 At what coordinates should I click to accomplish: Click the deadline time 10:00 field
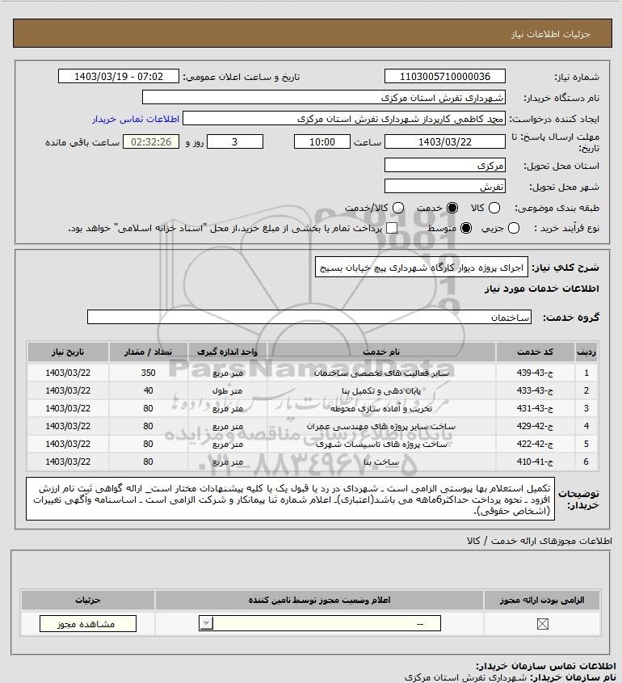tap(322, 141)
